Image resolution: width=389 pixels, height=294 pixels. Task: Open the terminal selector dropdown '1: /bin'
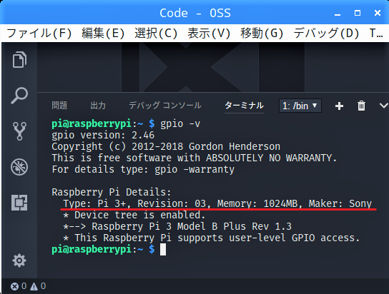point(300,106)
